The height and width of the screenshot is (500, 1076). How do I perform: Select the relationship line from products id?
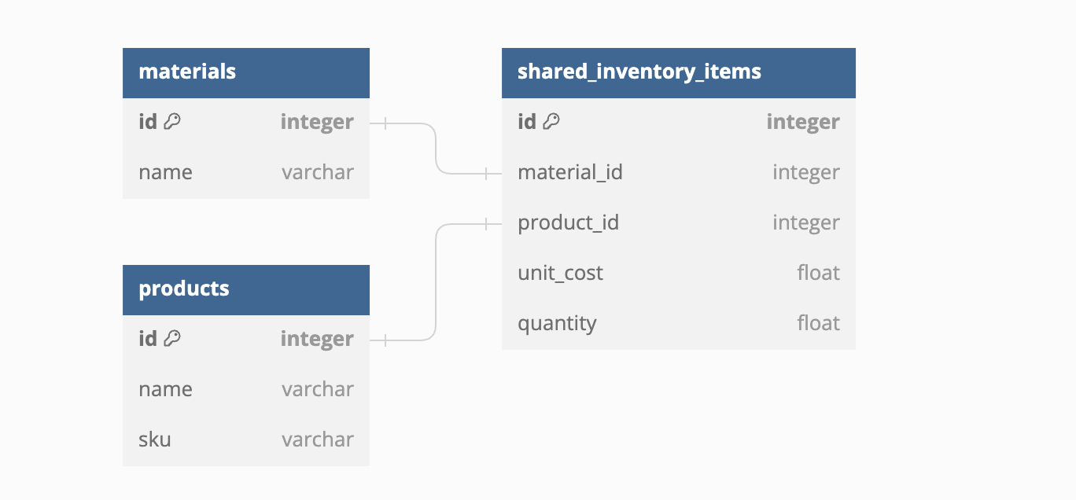tap(436, 283)
